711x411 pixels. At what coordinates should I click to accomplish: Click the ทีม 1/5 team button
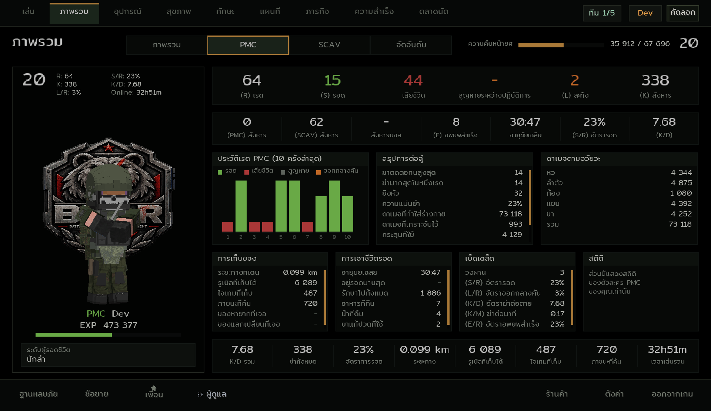pos(602,13)
